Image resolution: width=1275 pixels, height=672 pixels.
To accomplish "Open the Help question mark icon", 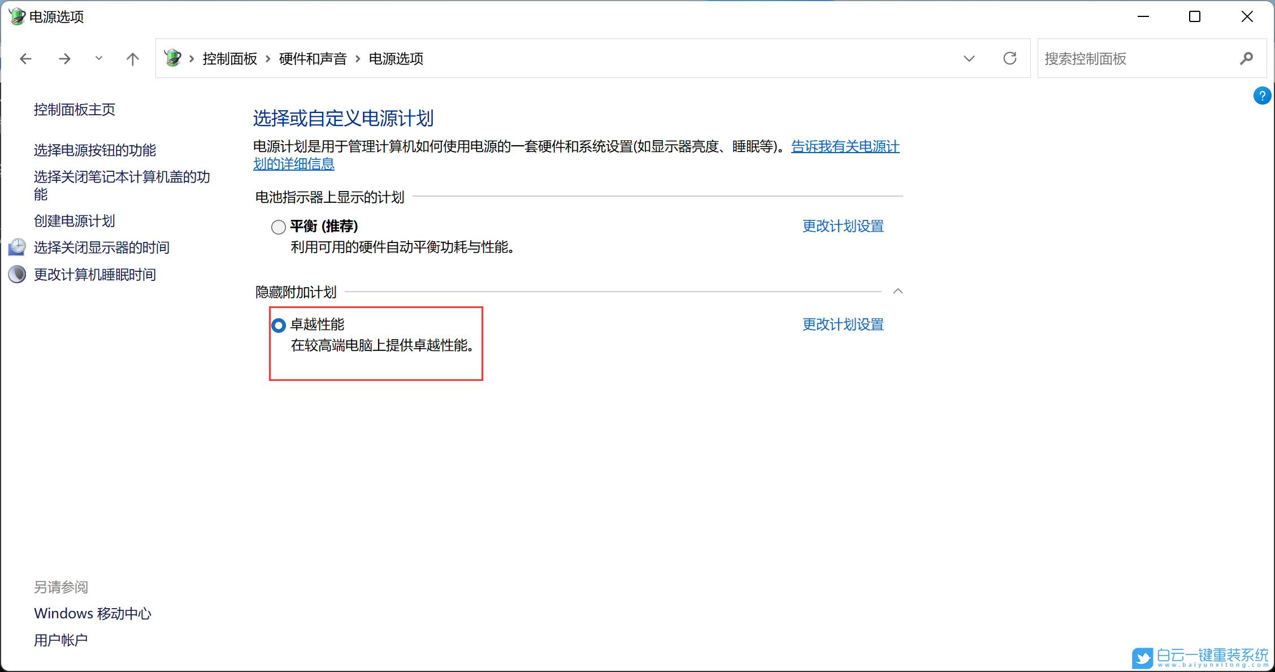I will pos(1262,96).
